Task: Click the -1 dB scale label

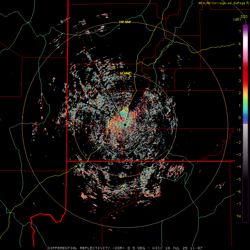Action: pyautogui.click(x=239, y=130)
